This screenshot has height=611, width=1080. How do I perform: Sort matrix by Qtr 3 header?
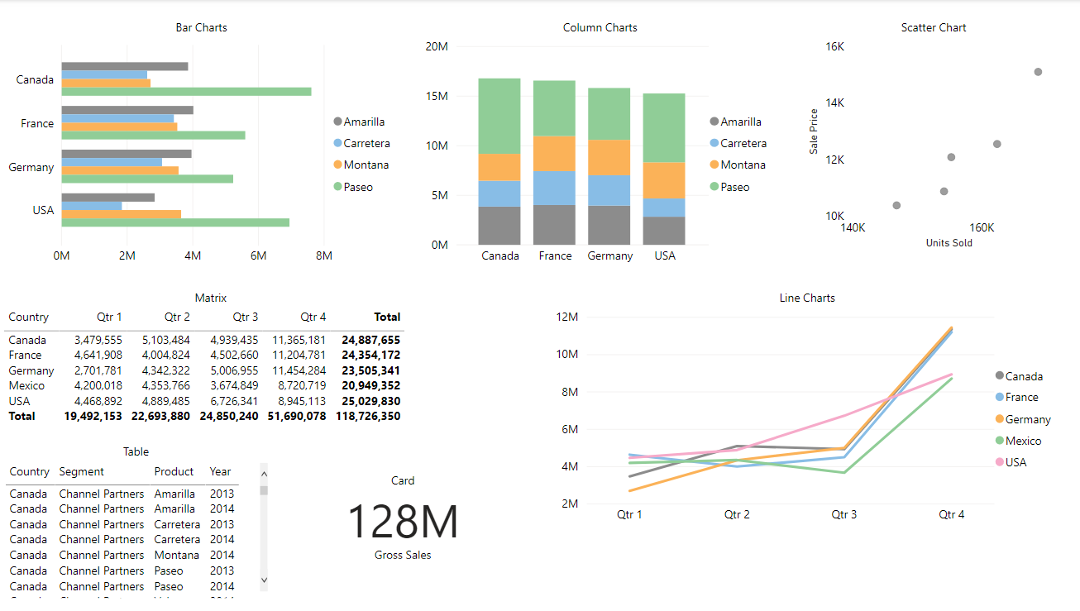pos(245,317)
